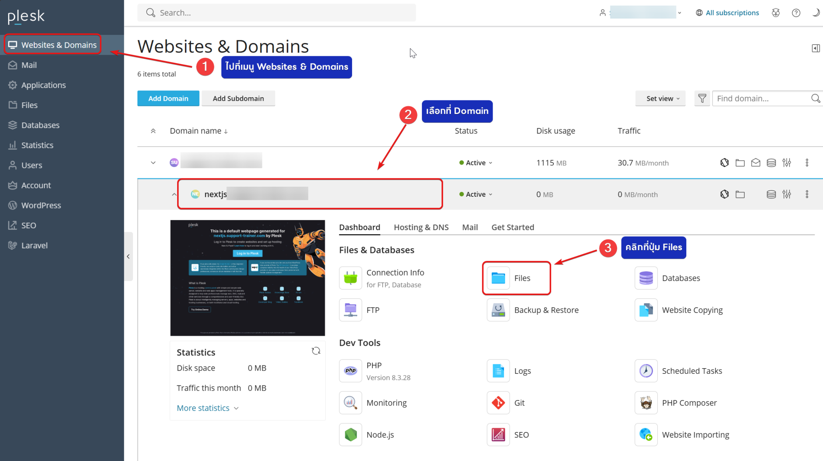The image size is (823, 461).
Task: Open hosting settings icon on nextjs domain row
Action: point(787,194)
